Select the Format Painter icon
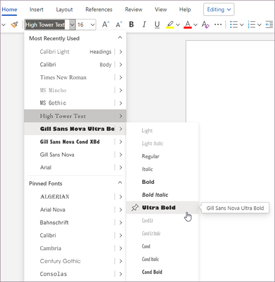This screenshot has width=275, height=282. coord(14,24)
